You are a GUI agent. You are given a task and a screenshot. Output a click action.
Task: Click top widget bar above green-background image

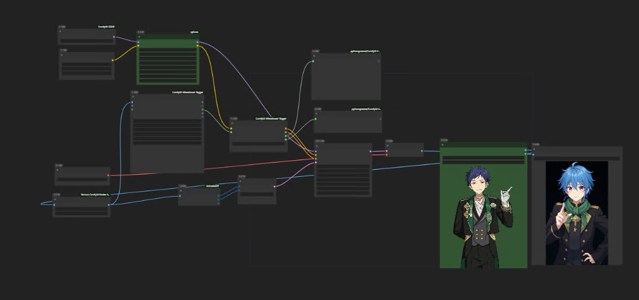[483, 157]
